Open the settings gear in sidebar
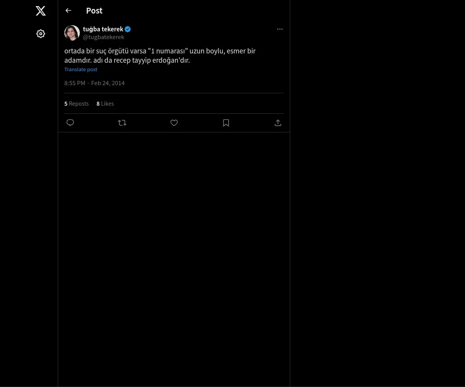 pyautogui.click(x=41, y=34)
